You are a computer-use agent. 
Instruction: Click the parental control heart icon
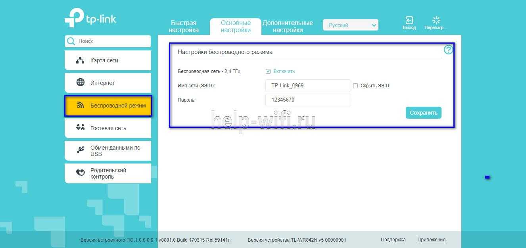80,173
